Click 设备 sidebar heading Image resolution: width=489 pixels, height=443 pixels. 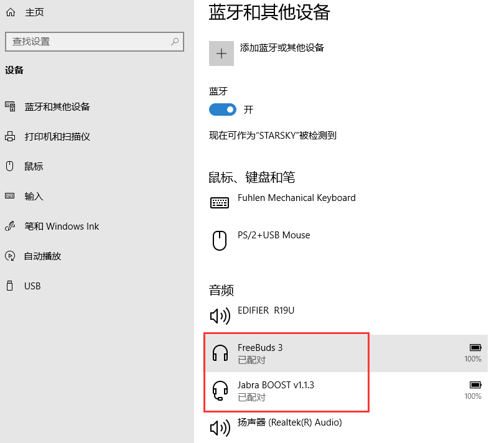tap(14, 70)
